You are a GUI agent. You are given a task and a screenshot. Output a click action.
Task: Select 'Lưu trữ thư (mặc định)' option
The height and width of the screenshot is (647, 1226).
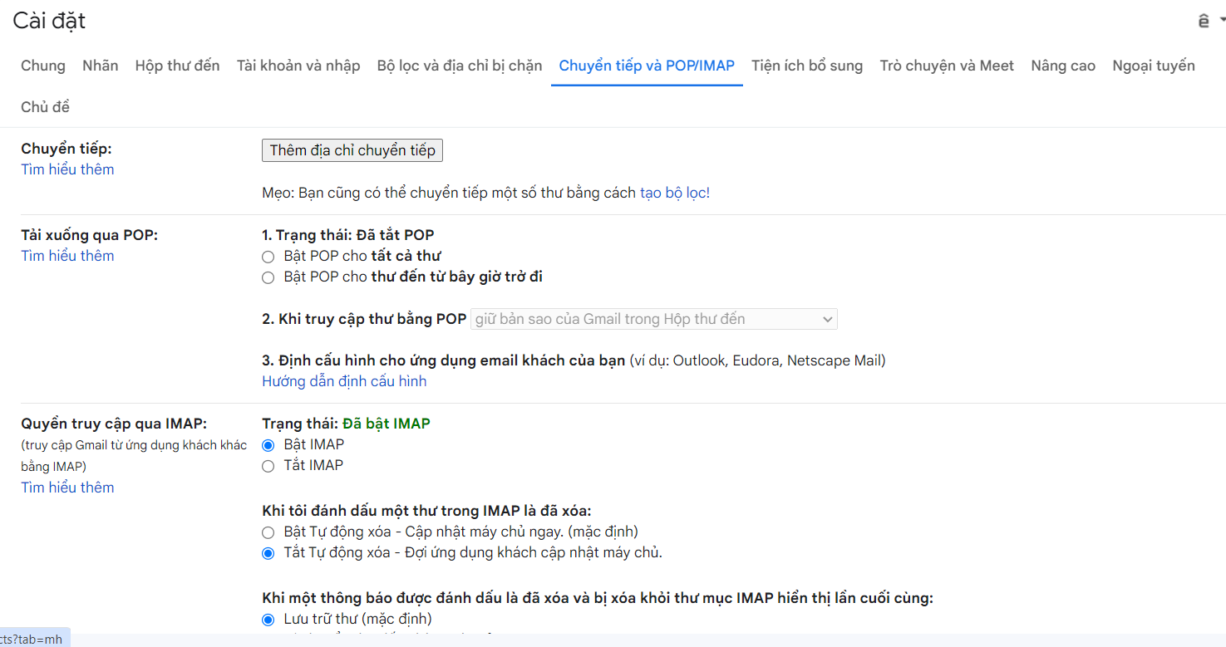point(268,620)
